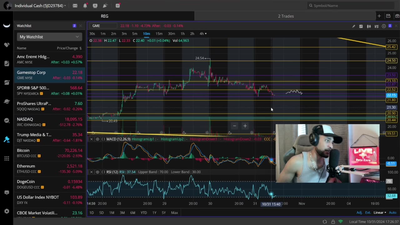Viewport: 400px width, 225px height.
Task: Click the green connection signal icon
Action: (x=341, y=222)
